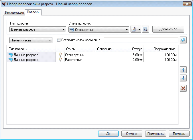Toggle lightbulb visibility for Стандартный row
The height and width of the screenshot is (140, 193).
(x=60, y=55)
